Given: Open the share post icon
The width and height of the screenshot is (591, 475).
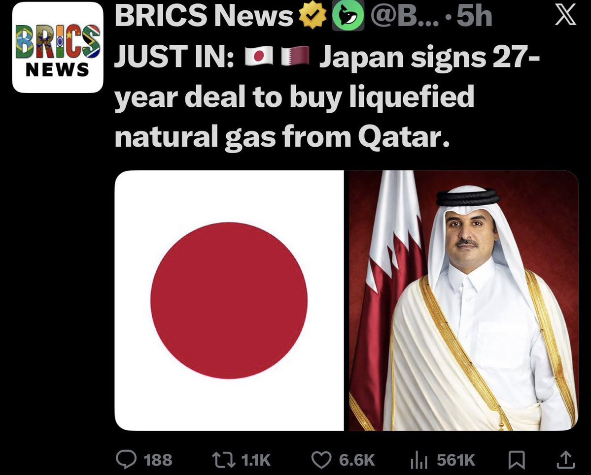Looking at the screenshot, I should [x=565, y=460].
